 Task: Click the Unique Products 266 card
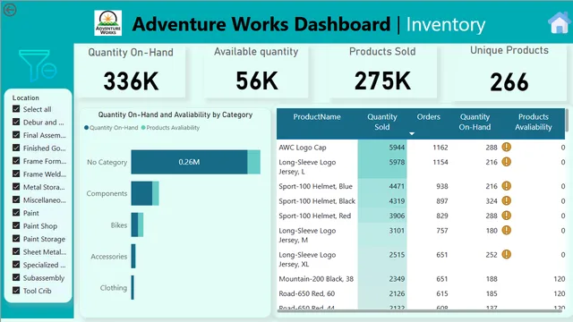point(509,72)
